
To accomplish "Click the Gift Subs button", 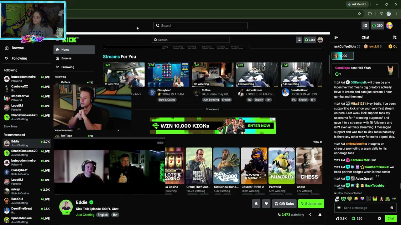I will [284, 204].
